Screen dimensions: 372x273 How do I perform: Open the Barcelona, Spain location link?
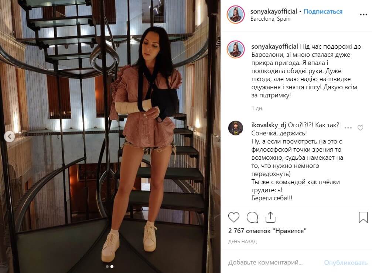(270, 19)
